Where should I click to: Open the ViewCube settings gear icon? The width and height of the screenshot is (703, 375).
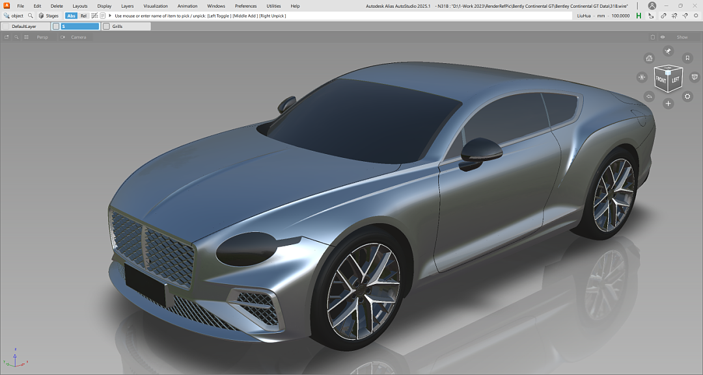[687, 96]
